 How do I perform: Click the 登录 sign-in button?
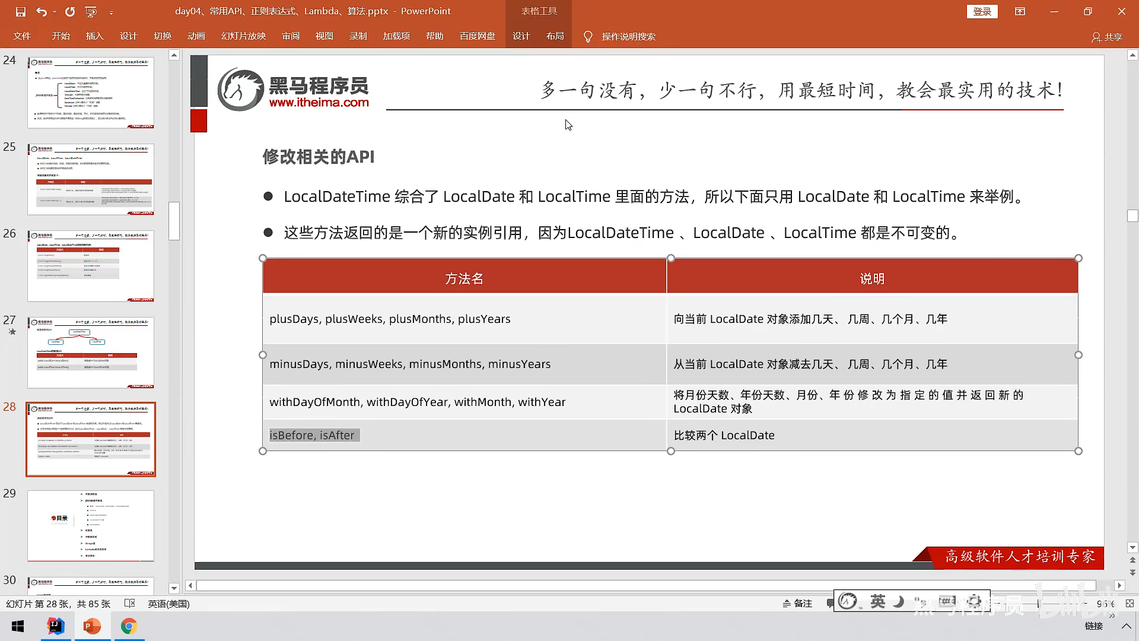(982, 11)
